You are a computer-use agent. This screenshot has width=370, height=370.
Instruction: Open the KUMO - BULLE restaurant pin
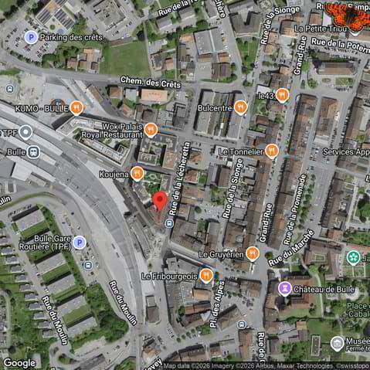76,107
